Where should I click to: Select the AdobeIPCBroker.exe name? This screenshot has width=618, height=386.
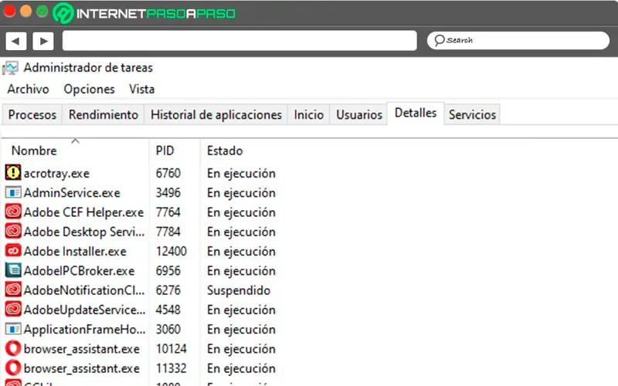pos(79,271)
